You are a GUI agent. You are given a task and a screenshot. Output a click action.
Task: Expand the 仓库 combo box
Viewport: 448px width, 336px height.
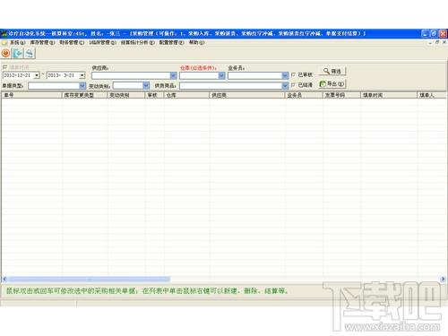coord(221,75)
